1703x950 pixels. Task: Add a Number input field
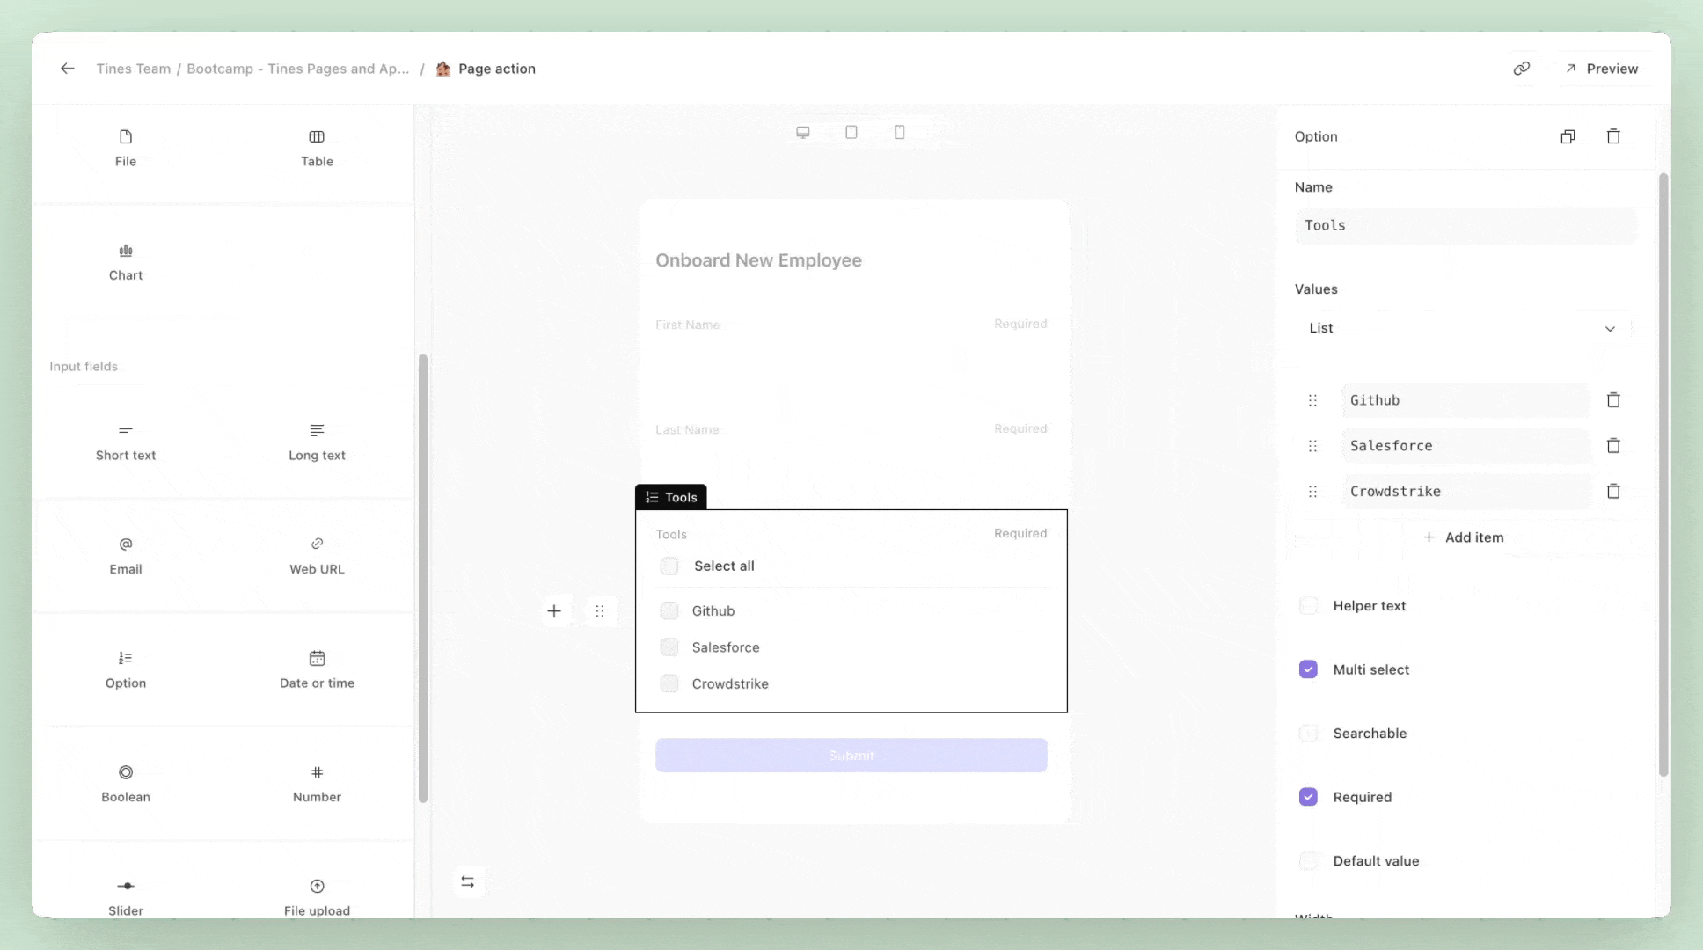pos(317,784)
